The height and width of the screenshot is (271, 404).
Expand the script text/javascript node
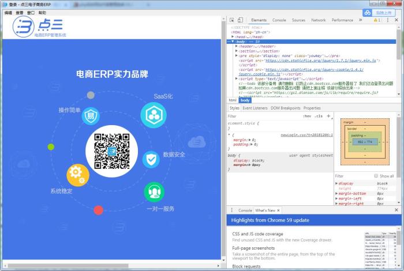point(237,79)
